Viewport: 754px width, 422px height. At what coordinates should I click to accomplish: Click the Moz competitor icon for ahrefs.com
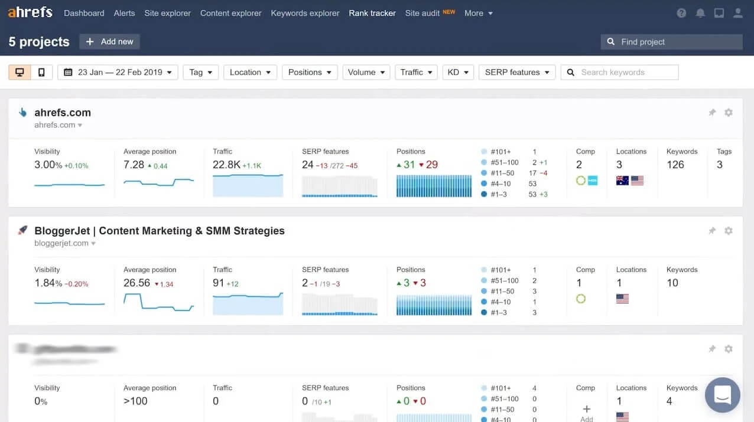click(593, 181)
